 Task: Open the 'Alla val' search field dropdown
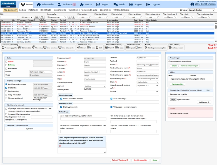tap(25, 17)
